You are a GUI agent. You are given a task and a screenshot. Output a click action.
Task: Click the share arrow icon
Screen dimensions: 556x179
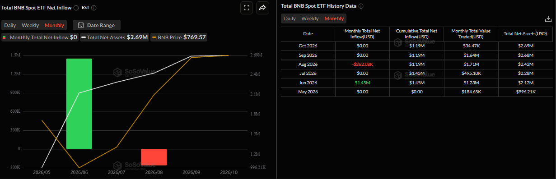tap(262, 8)
